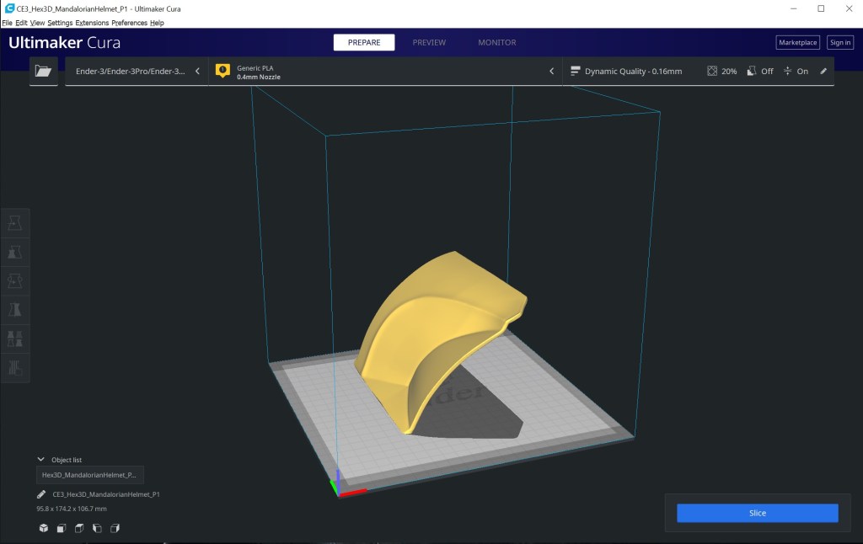The width and height of the screenshot is (863, 544).
Task: Select the Mirror tool in left toolbar
Action: tap(16, 309)
